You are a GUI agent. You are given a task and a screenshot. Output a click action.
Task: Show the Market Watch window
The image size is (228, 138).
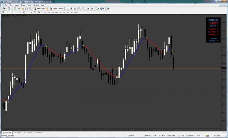[15, 9]
